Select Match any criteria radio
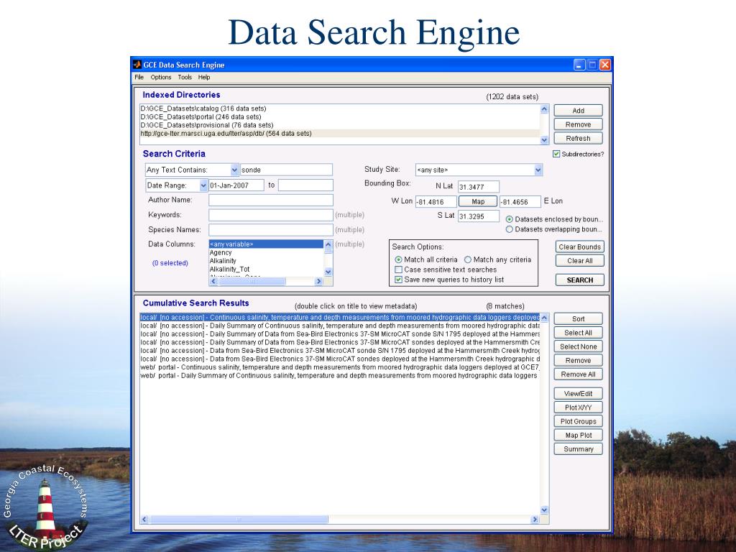736x552 pixels. [x=467, y=259]
